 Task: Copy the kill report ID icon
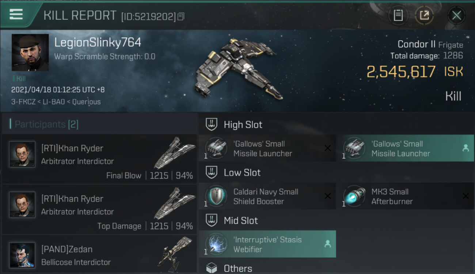181,16
